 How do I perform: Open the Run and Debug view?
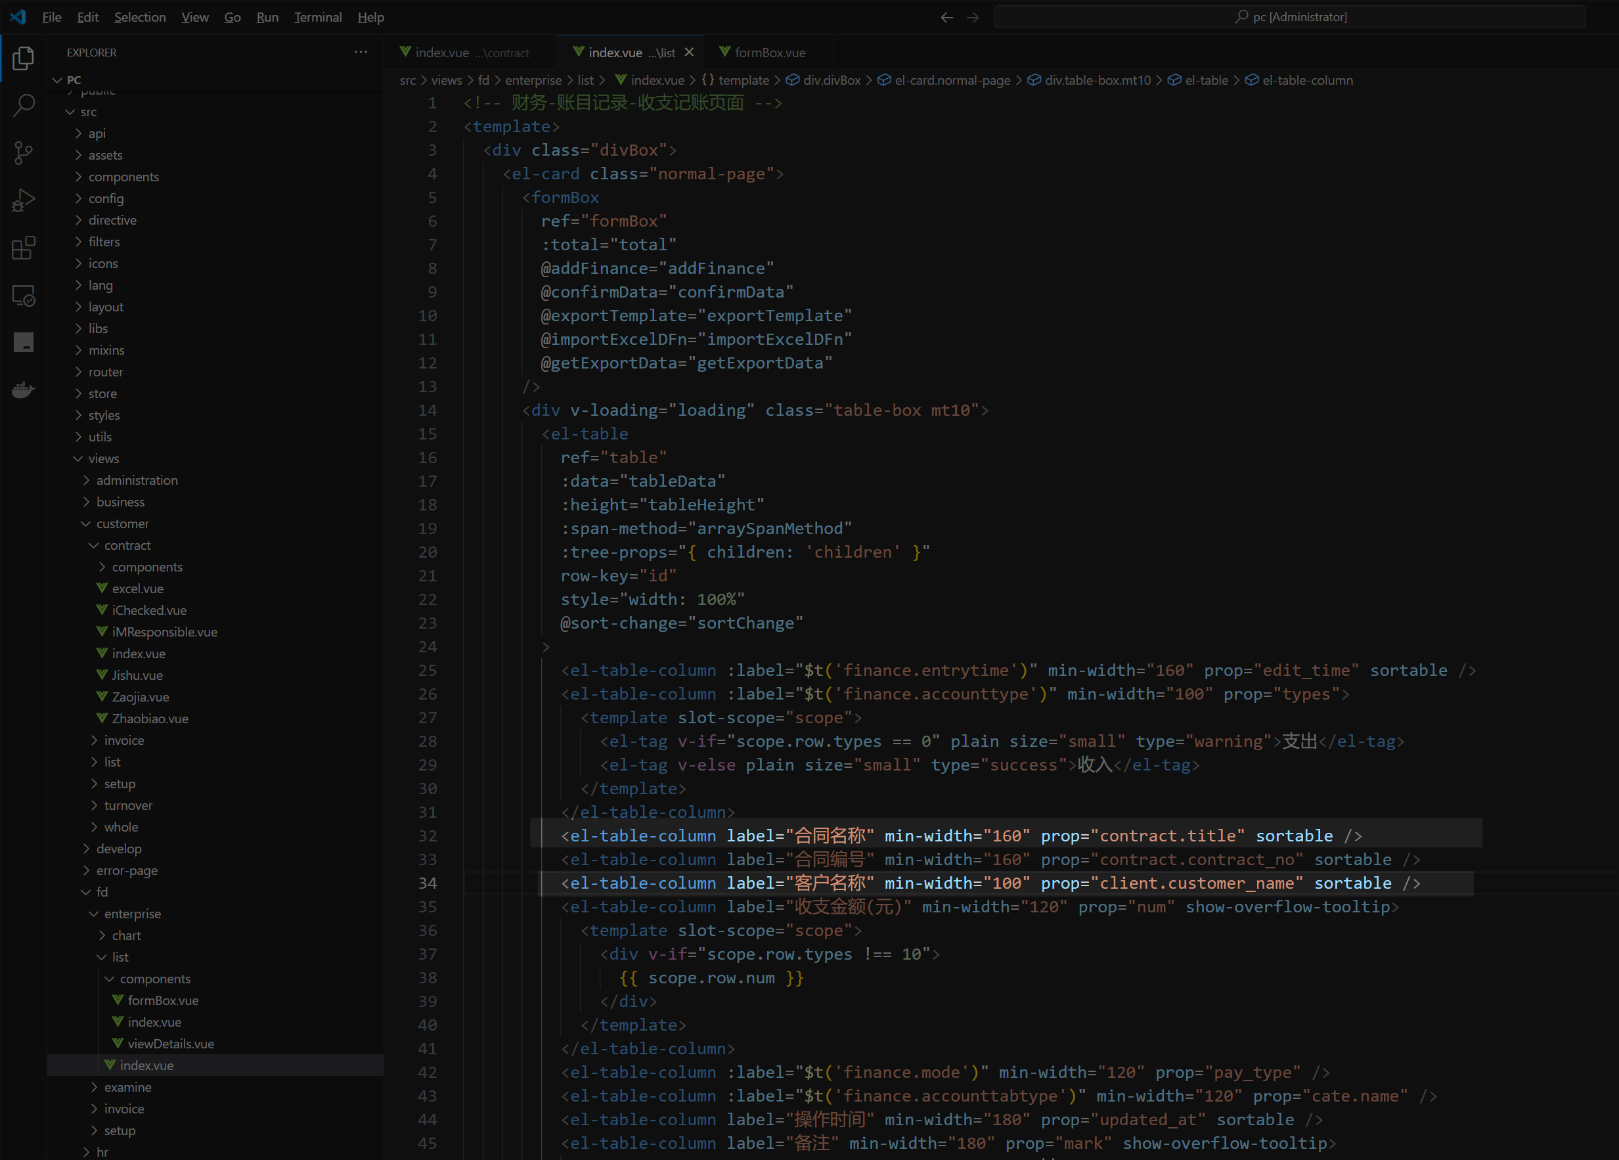pos(24,200)
